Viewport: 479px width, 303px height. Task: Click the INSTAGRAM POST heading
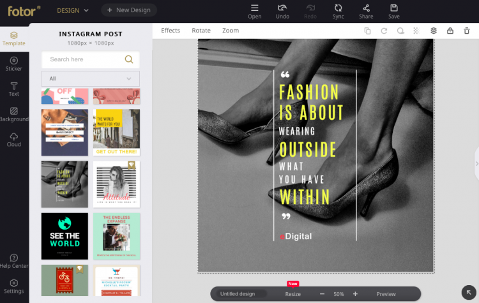pos(91,34)
